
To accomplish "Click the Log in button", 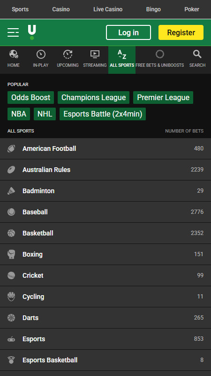I will pos(128,32).
